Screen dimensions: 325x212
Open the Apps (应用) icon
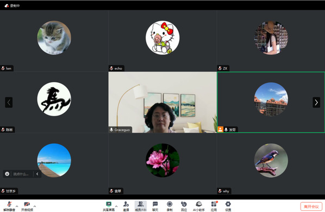(214, 206)
